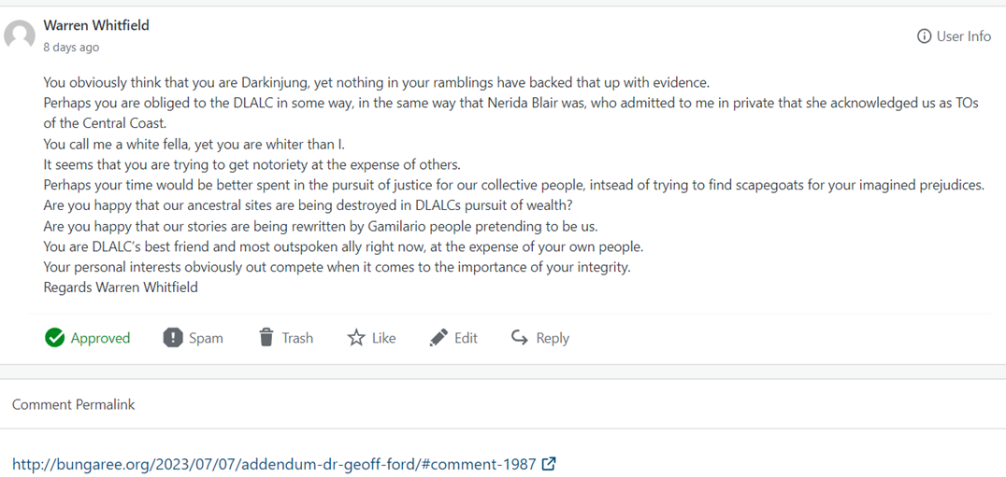Image resolution: width=1006 pixels, height=477 pixels.
Task: Click the Spam exclamation icon
Action: click(173, 338)
